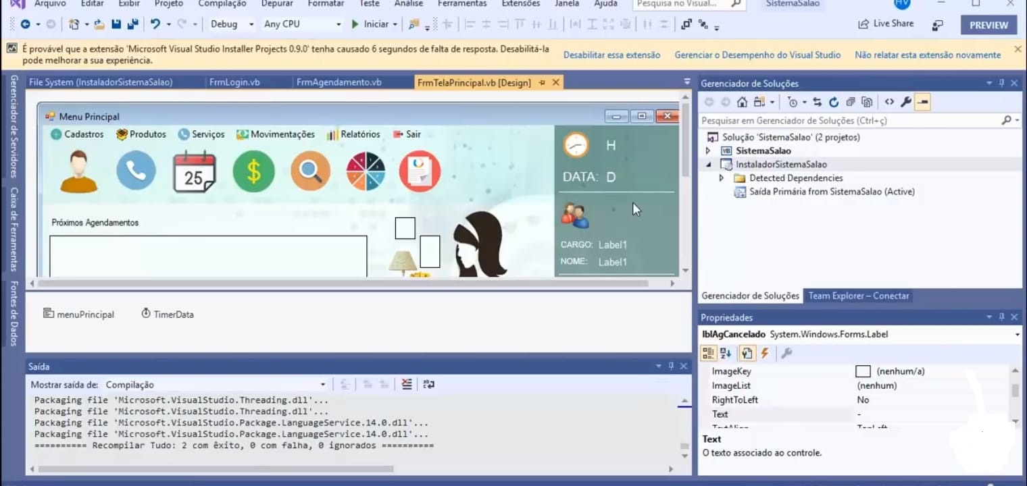Click the PREVIEW button

pos(988,25)
